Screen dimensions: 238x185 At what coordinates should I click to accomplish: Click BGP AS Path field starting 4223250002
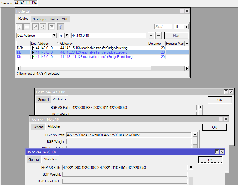[129, 135]
